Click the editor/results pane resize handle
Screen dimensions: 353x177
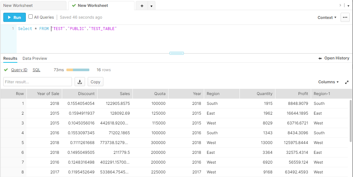point(177,53)
